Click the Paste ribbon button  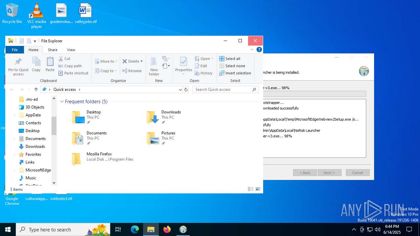(50, 64)
